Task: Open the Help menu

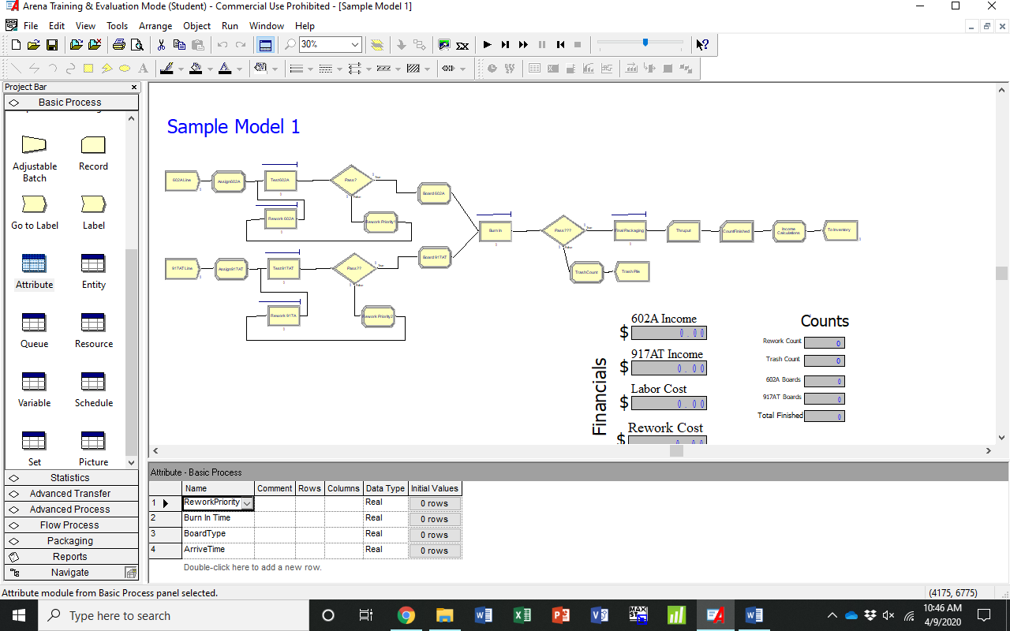Action: (x=305, y=26)
